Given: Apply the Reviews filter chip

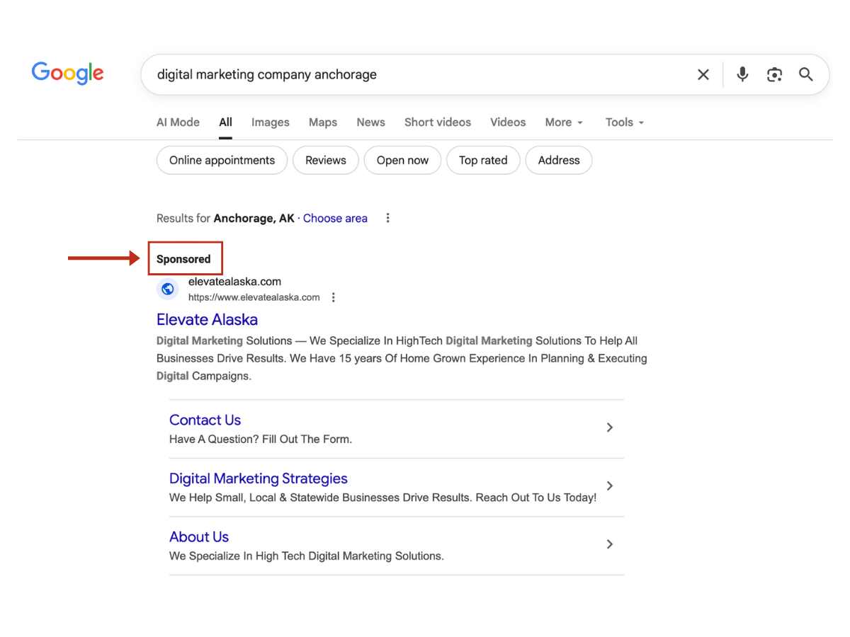Looking at the screenshot, I should pyautogui.click(x=326, y=160).
